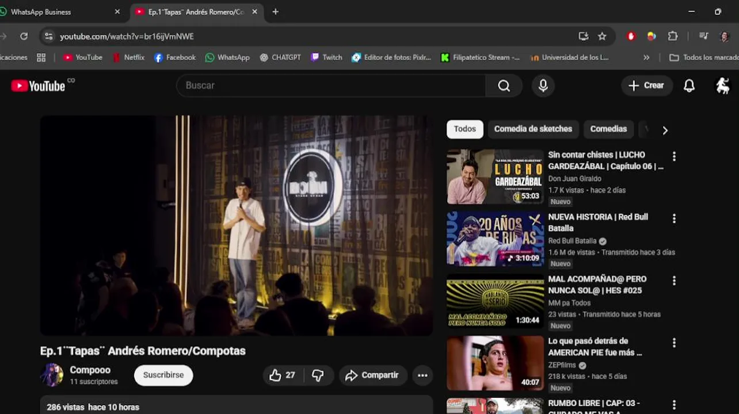Click the Suscribirse button
The height and width of the screenshot is (414, 739).
[x=163, y=375]
